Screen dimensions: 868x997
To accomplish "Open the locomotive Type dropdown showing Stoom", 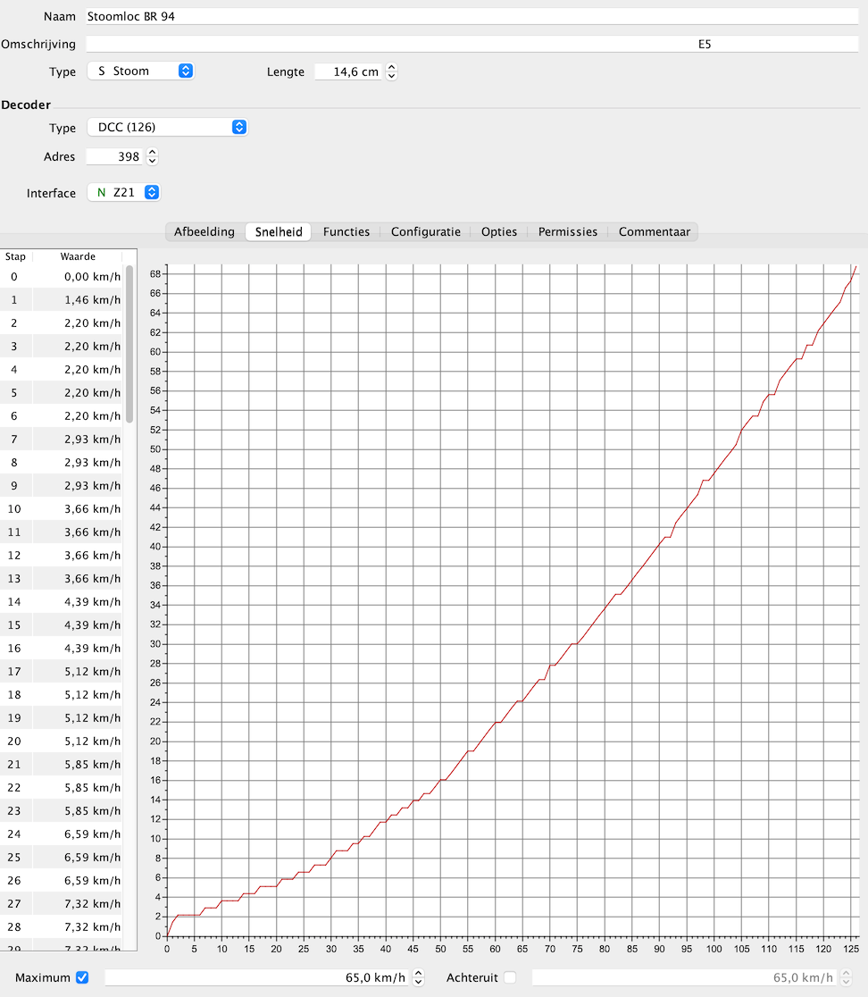I will click(x=140, y=71).
